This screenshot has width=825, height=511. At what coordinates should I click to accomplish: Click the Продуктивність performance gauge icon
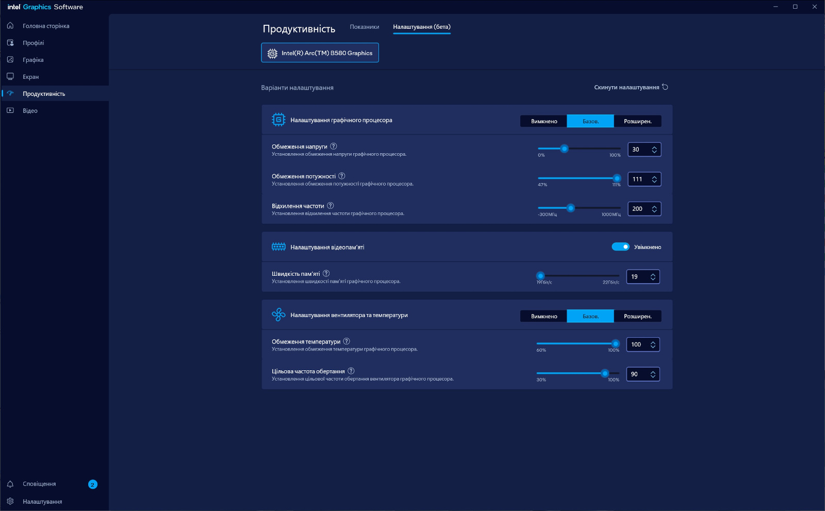(x=10, y=94)
